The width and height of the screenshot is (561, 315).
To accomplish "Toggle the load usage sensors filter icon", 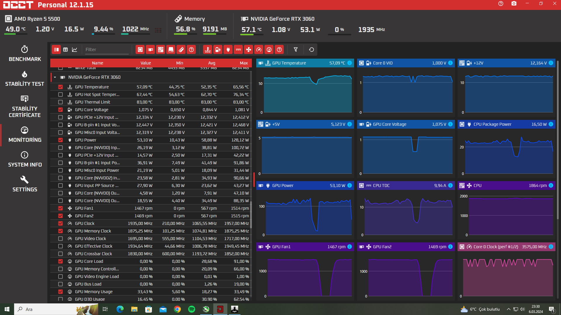I will click(269, 50).
